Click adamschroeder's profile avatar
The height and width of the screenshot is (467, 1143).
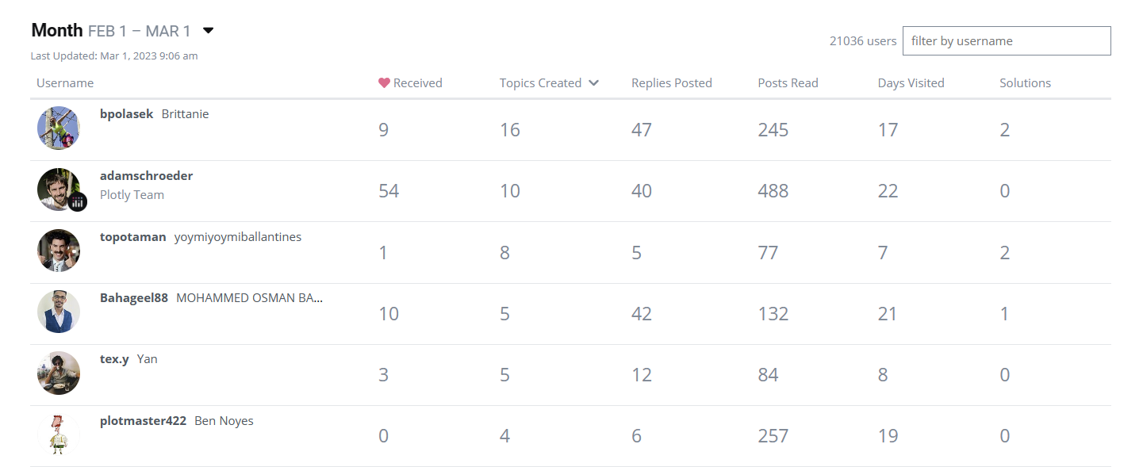pos(59,189)
